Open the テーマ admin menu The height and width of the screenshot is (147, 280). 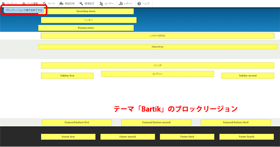tap(49, 4)
